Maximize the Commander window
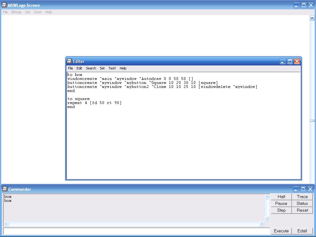The height and width of the screenshot is (237, 316). click(x=303, y=189)
